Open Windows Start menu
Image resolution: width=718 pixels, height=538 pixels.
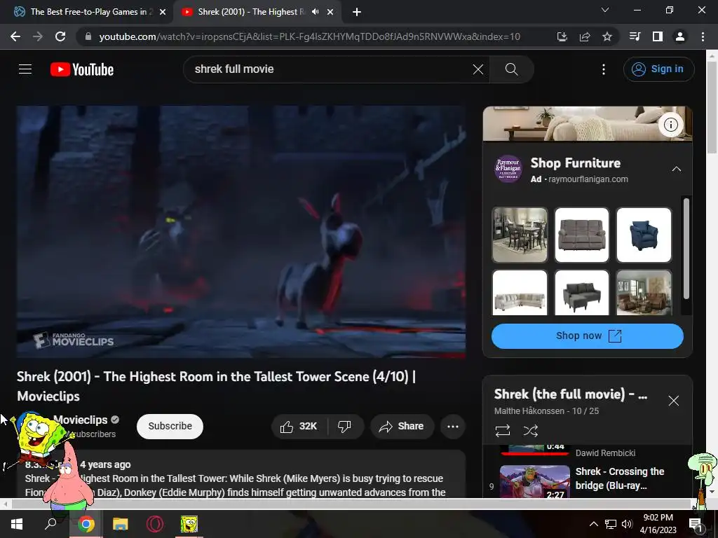click(x=17, y=524)
